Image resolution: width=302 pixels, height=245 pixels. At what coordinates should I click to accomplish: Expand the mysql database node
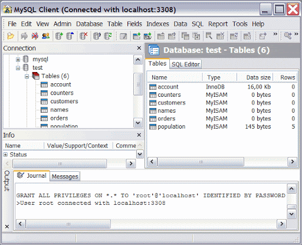click(18, 60)
